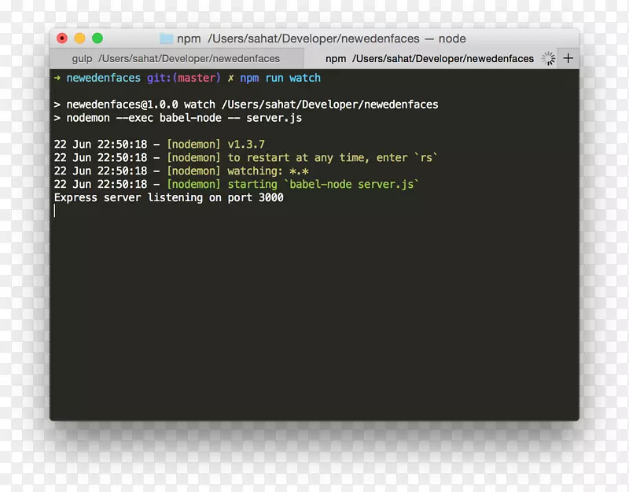Click the terminal cursor below the Express message
Viewport: 629px width, 492px height.
55,211
